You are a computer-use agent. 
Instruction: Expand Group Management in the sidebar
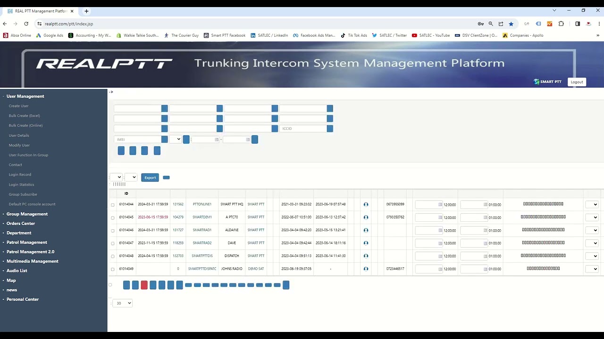27,214
